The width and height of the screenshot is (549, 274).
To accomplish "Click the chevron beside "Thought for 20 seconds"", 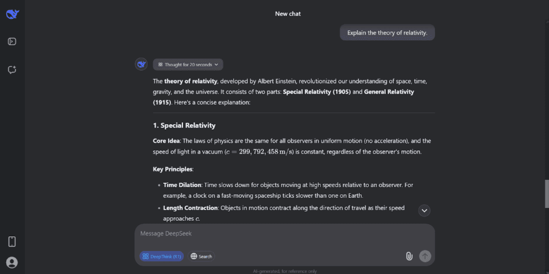I will tap(217, 64).
